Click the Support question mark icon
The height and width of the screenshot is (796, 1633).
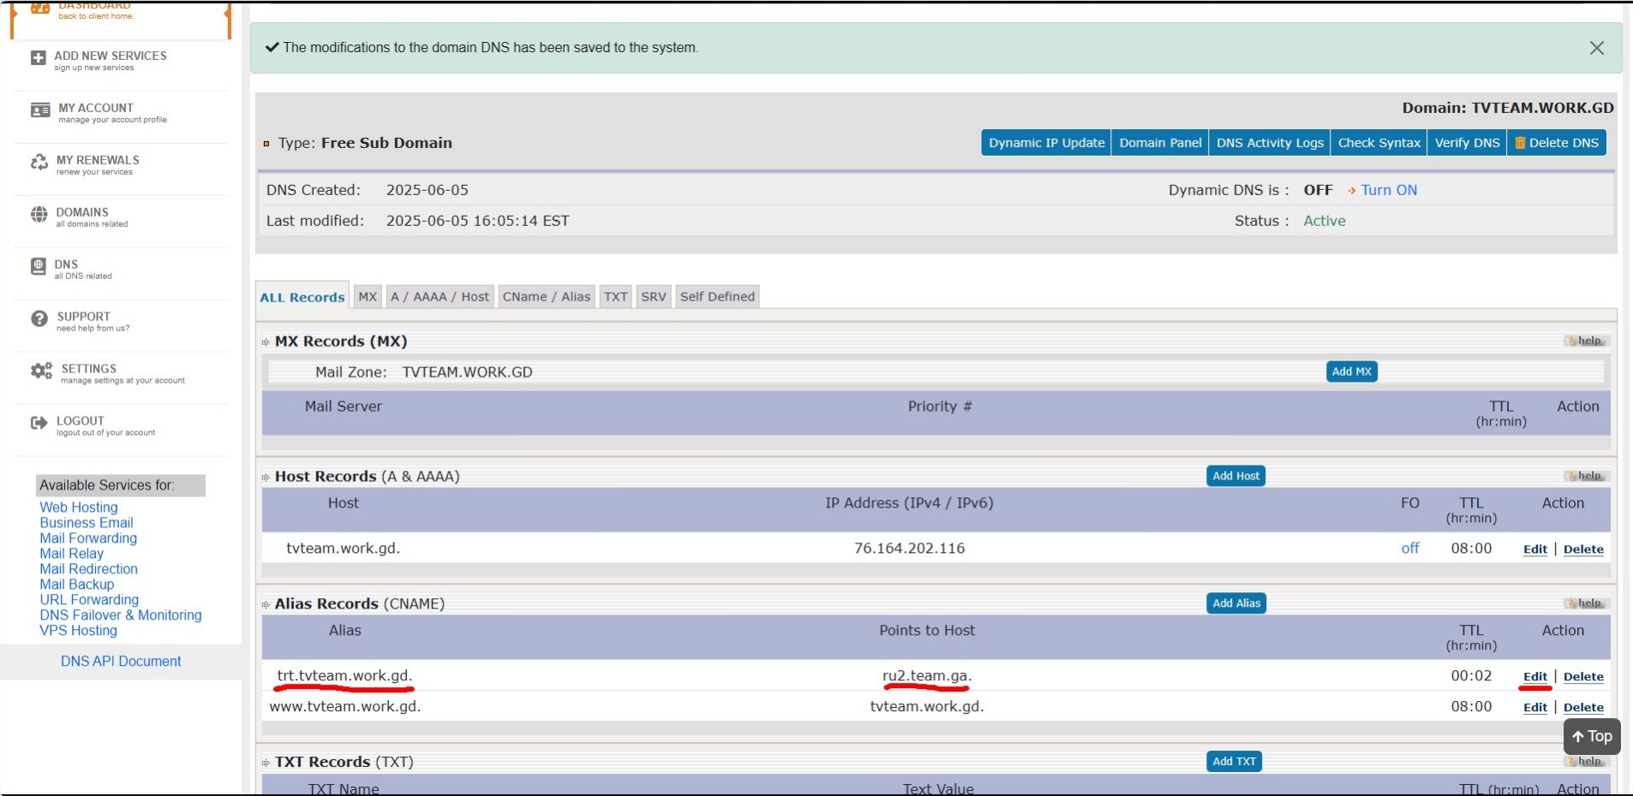click(x=39, y=319)
